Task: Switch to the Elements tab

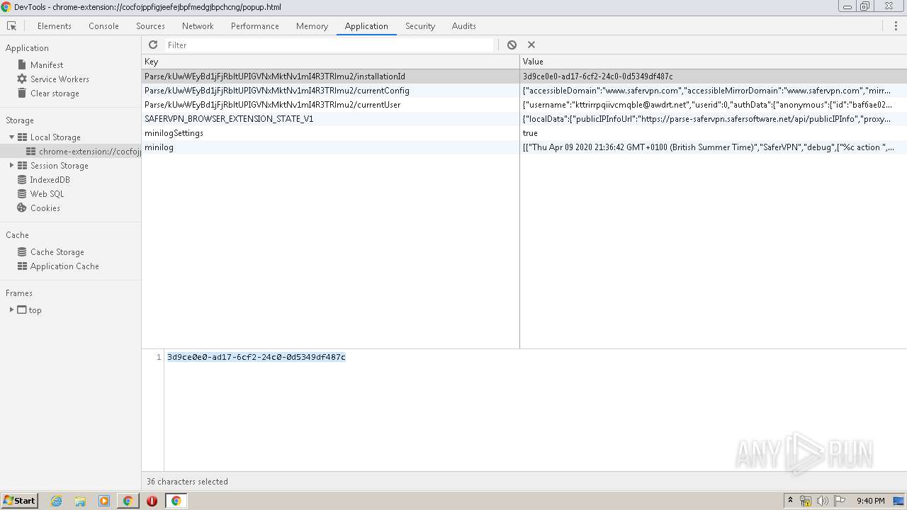Action: 55,26
